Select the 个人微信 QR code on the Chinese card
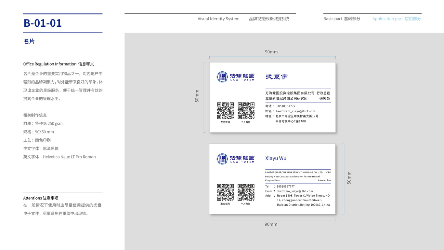This screenshot has width=444, height=250. click(246, 111)
